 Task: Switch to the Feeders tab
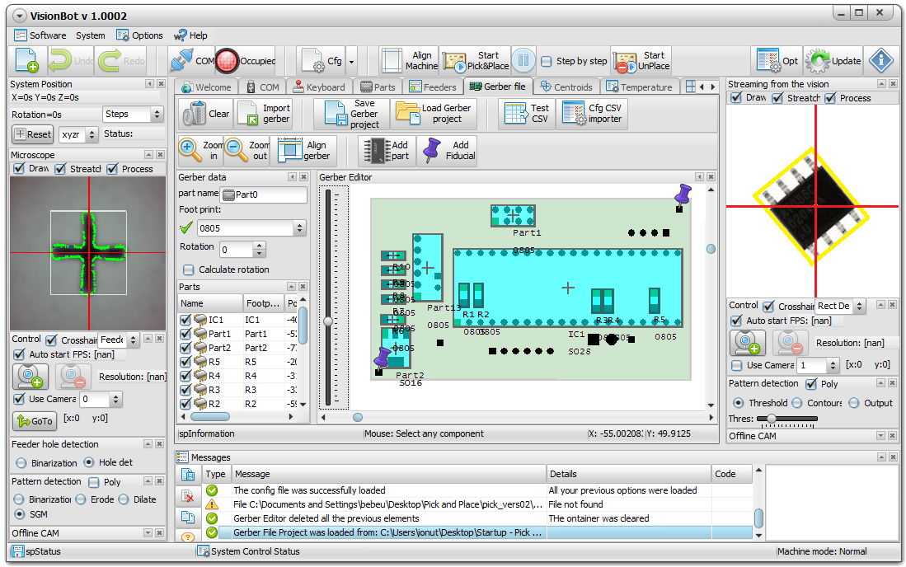[433, 87]
